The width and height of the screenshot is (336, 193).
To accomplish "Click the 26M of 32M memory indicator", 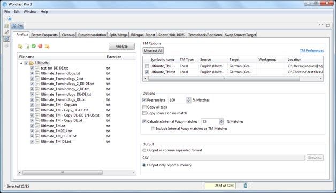I will pyautogui.click(x=220, y=186).
